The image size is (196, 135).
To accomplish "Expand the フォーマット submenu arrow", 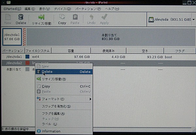I will (x=90, y=99).
